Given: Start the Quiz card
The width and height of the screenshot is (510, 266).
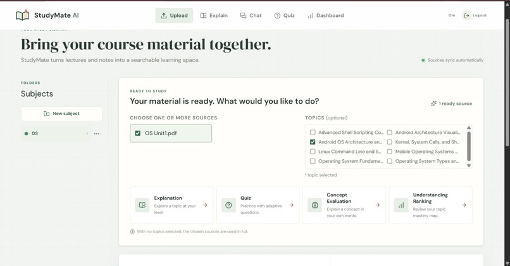Looking at the screenshot, I should point(258,205).
